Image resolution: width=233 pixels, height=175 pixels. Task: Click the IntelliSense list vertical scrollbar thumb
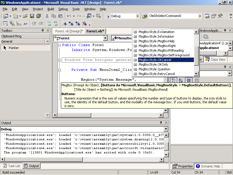(x=196, y=56)
